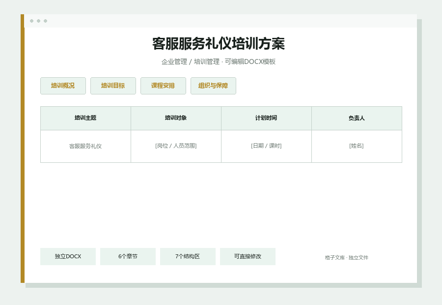Image resolution: width=442 pixels, height=305 pixels.
Task: Click the subtitle 企业管理 / 培训管理 line
Action: tap(219, 61)
